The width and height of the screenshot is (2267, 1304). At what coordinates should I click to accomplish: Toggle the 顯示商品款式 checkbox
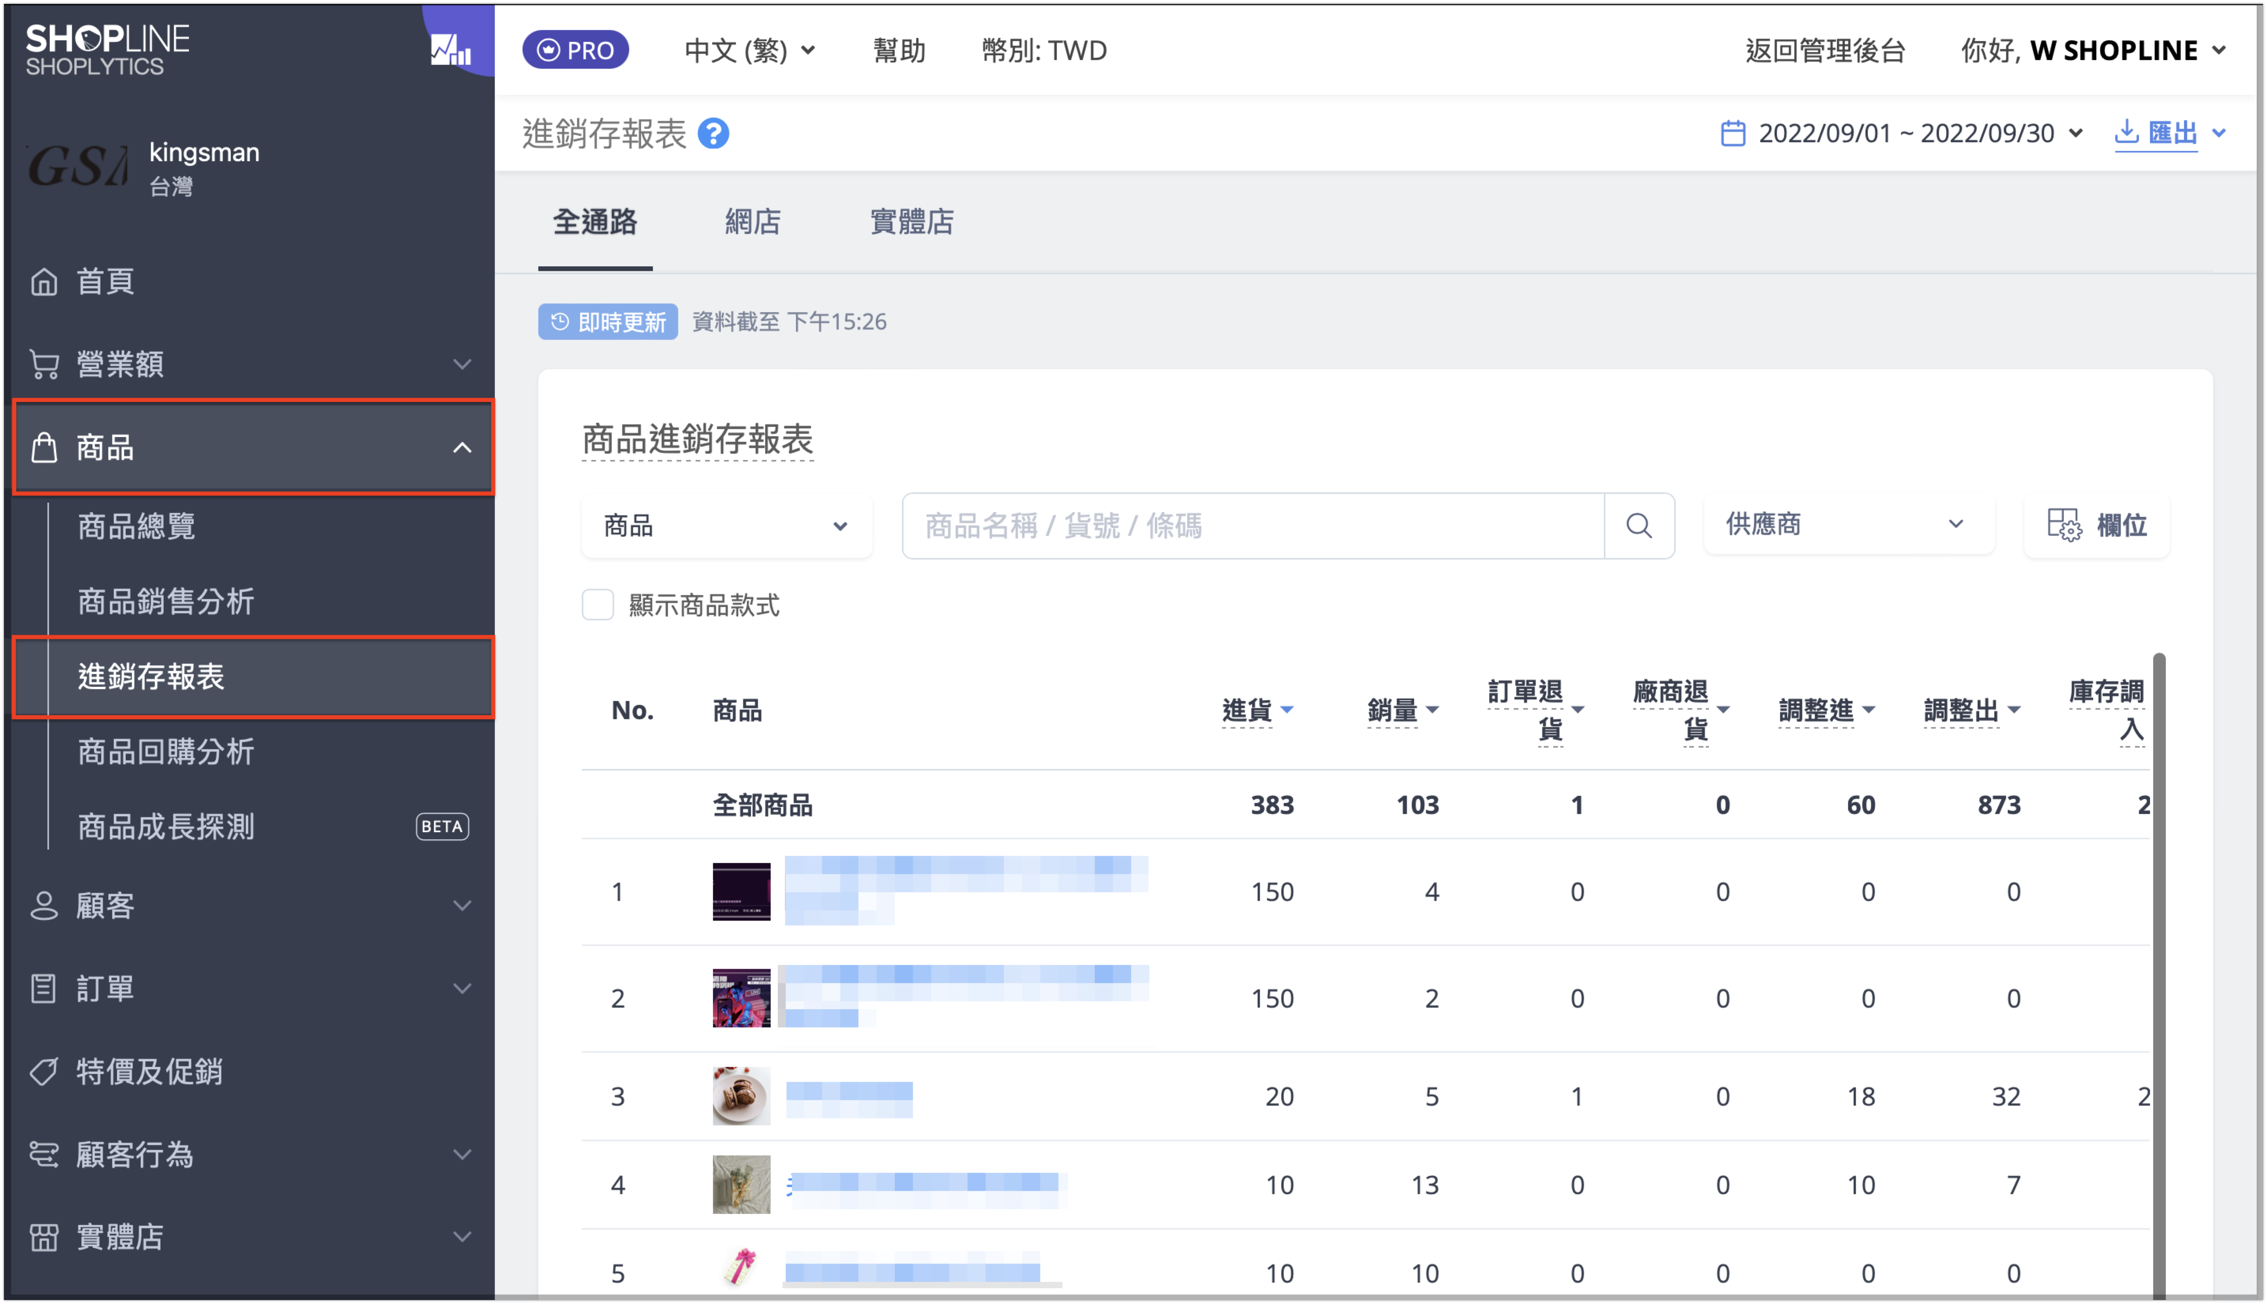pyautogui.click(x=598, y=605)
